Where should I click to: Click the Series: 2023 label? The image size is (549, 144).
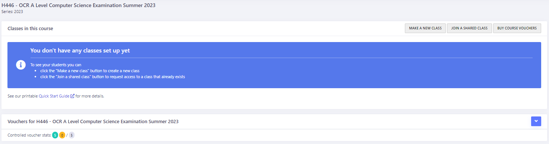coord(12,12)
